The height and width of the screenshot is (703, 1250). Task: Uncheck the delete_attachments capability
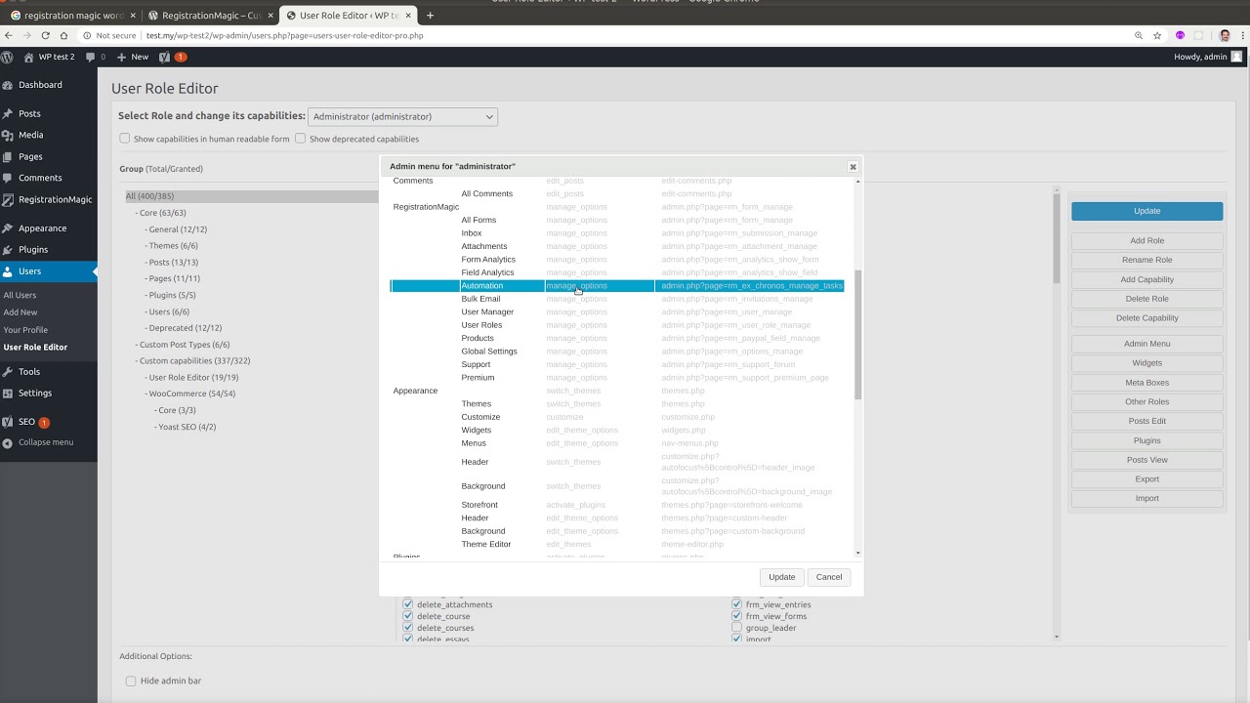408,604
